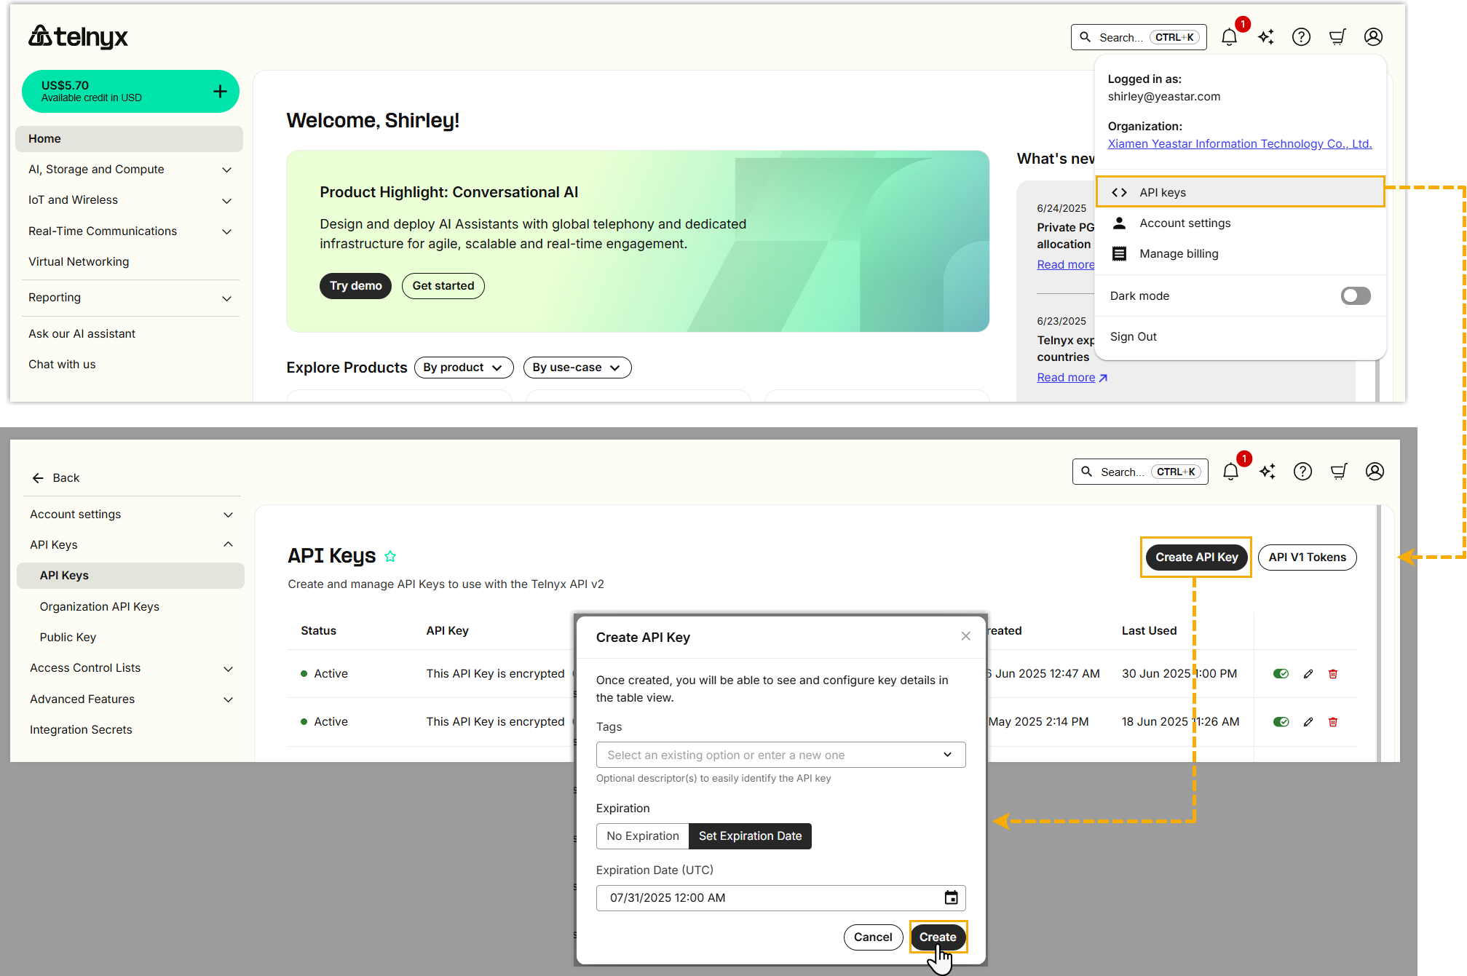Click the calendar icon in Expiration Date field
This screenshot has width=1467, height=976.
coord(951,897)
